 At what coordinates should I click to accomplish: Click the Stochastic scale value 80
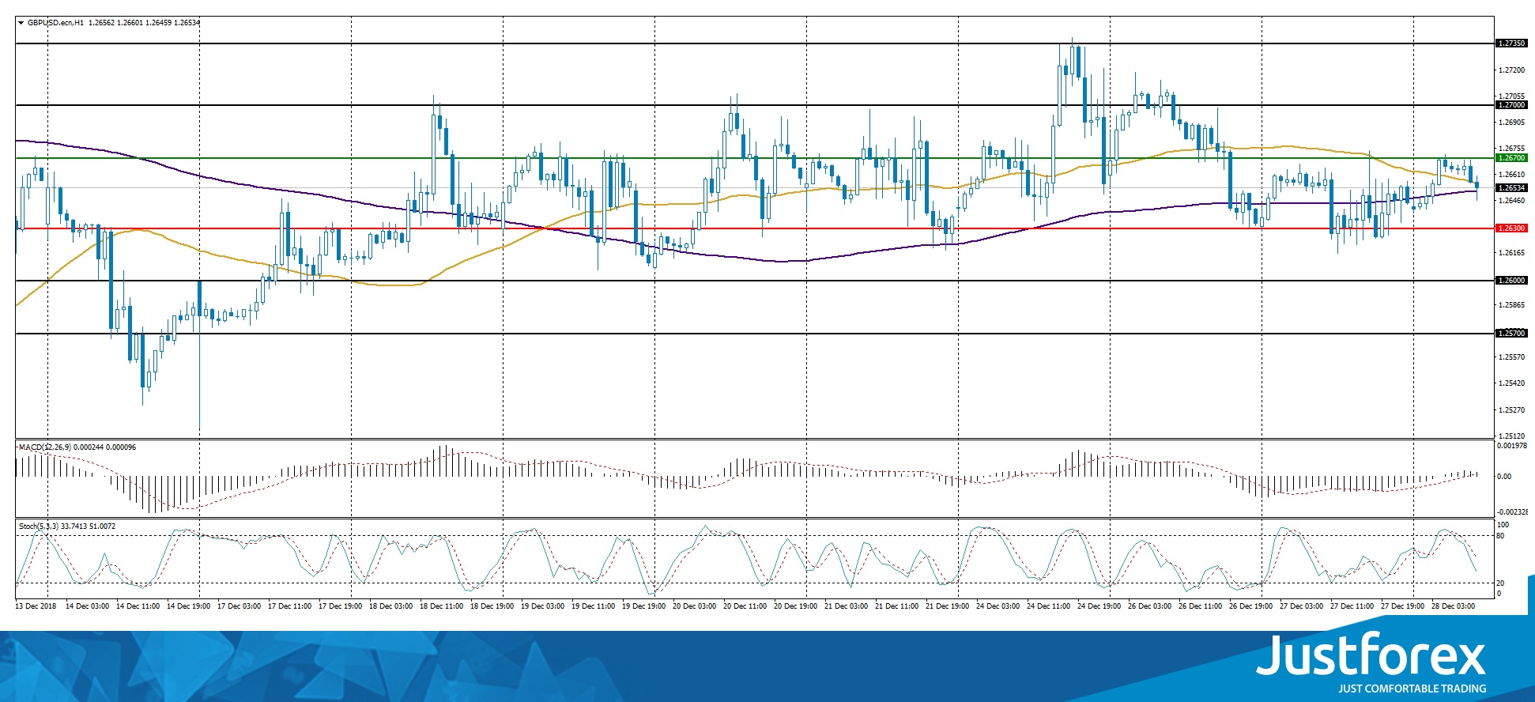click(1501, 536)
